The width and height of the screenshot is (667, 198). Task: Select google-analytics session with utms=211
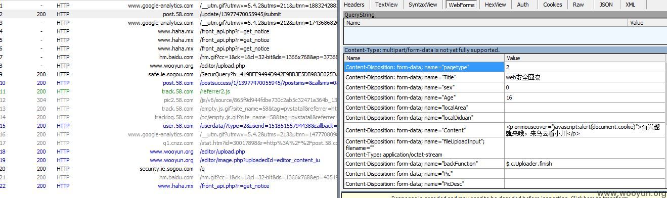click(168, 6)
